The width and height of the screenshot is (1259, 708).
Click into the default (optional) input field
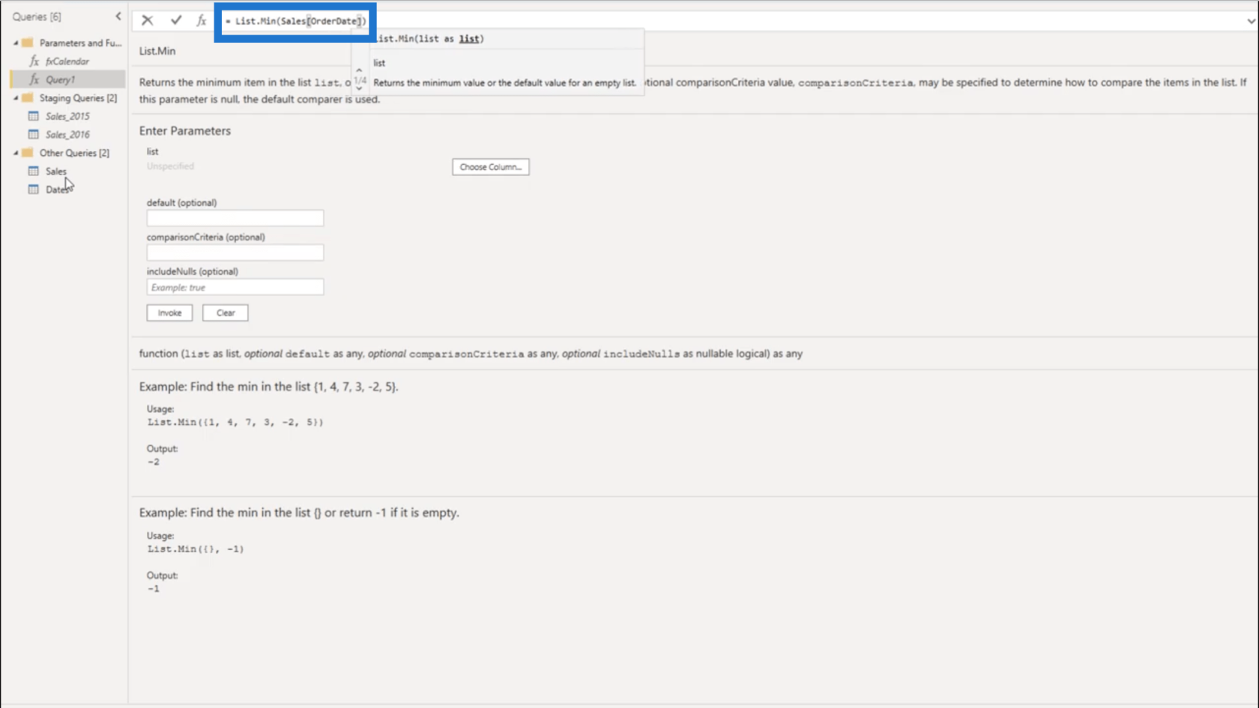[x=235, y=218]
